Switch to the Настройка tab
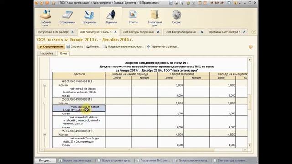Viewport: 292px width, 164px height. pos(47,53)
